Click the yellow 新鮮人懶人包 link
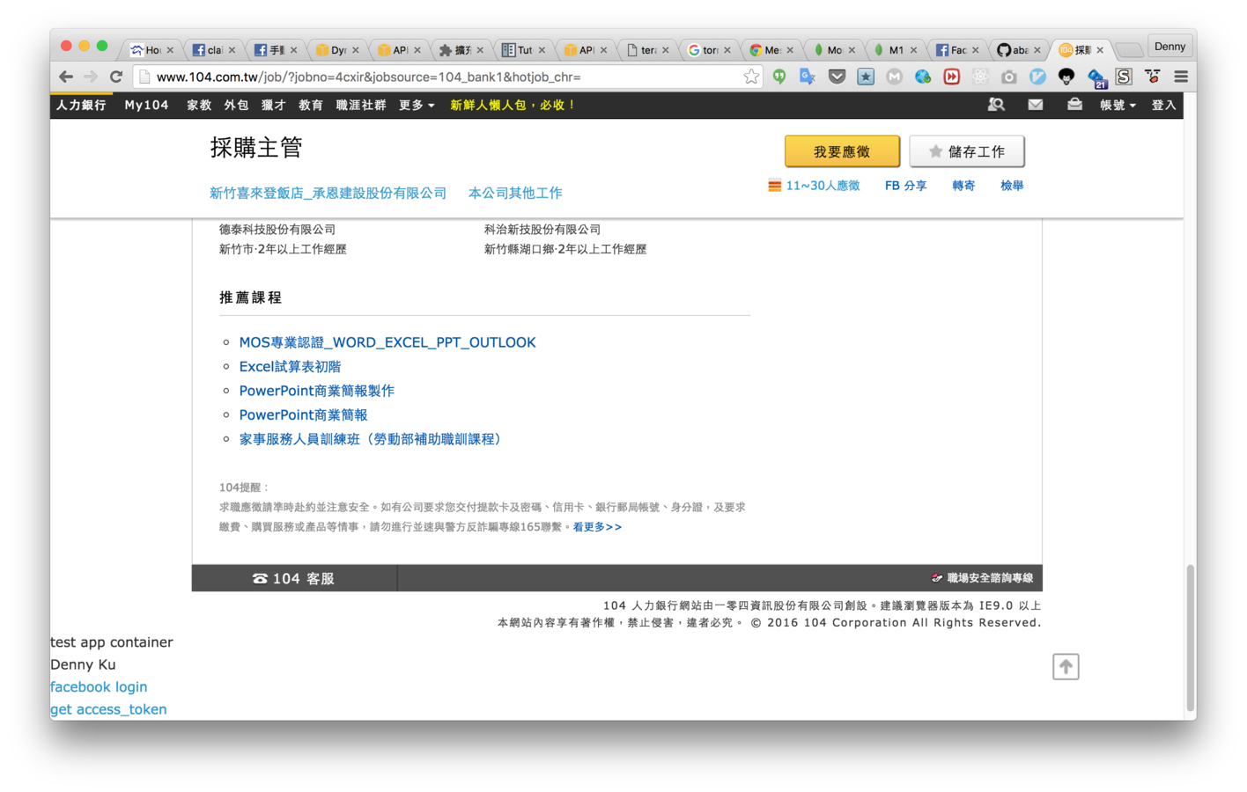 click(x=513, y=105)
